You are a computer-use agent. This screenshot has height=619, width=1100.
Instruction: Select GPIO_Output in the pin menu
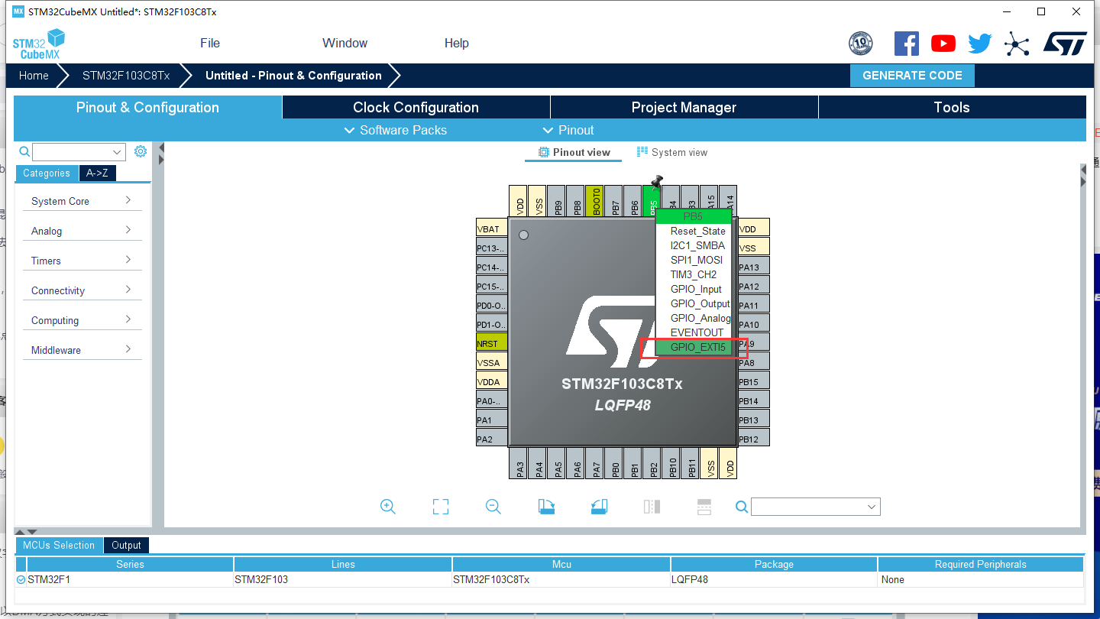pyautogui.click(x=694, y=303)
